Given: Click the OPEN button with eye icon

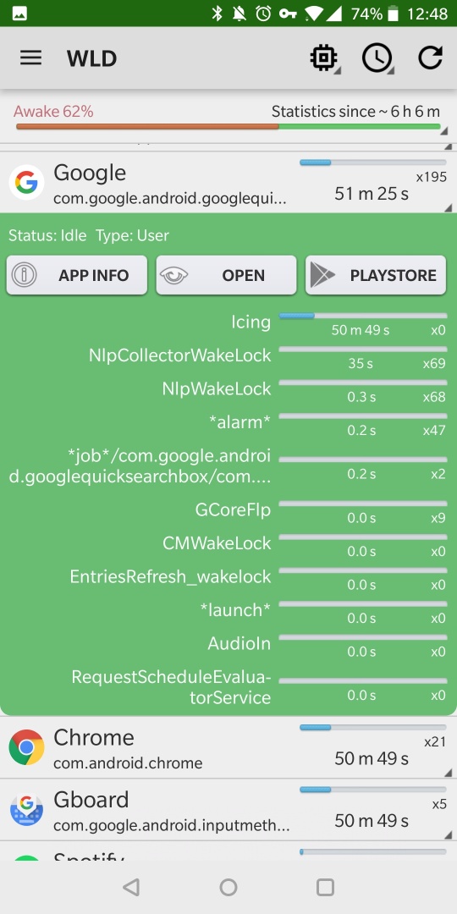Looking at the screenshot, I should pyautogui.click(x=226, y=275).
